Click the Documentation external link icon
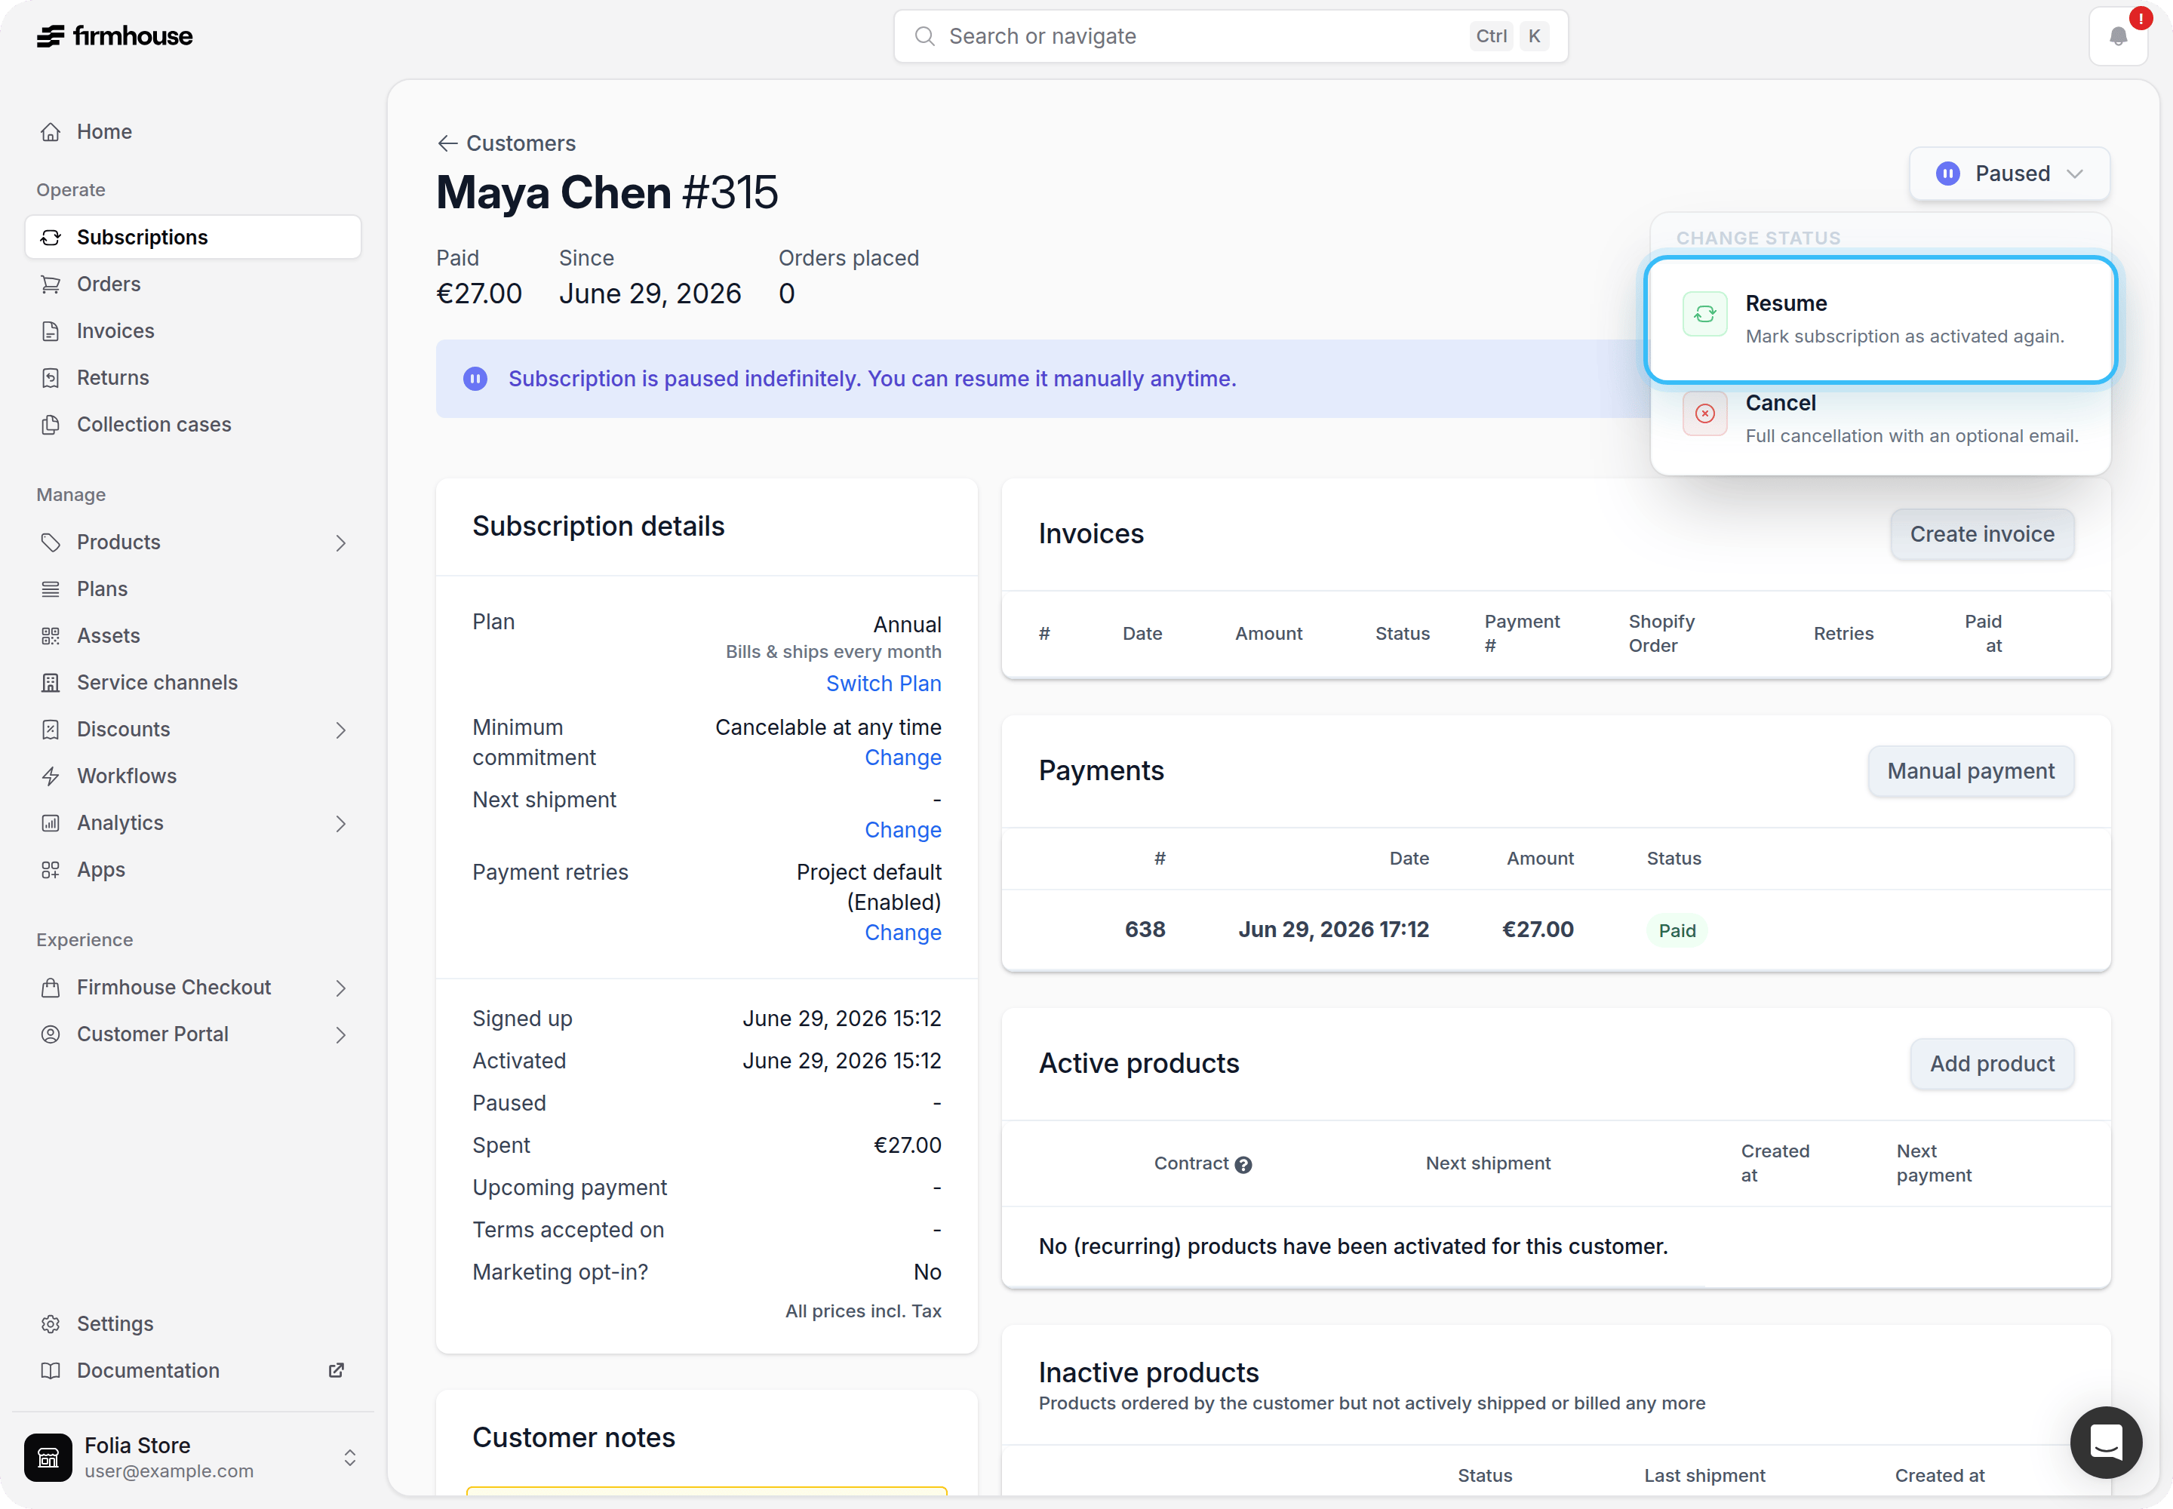Screen dimensions: 2173x1509 coord(336,1370)
